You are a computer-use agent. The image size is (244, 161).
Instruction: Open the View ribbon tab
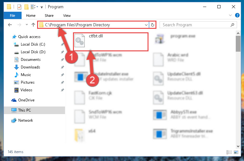point(67,16)
